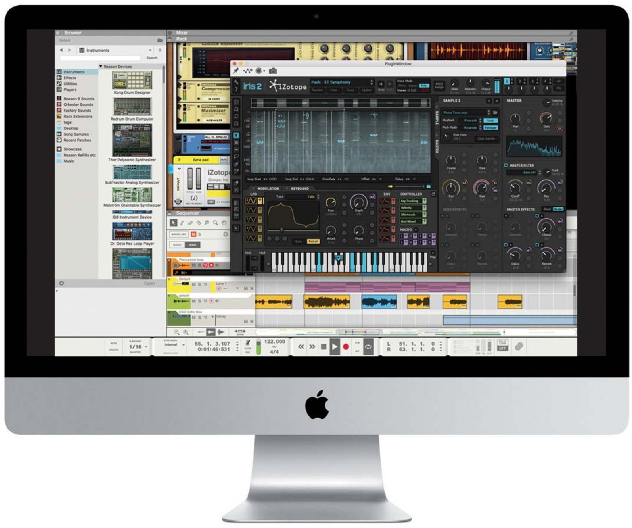
Task: Toggle the metronome click icon
Action: (x=248, y=343)
